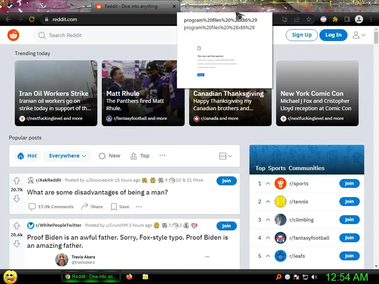Open New York Comic Con trending card
The image size is (379, 284).
(x=317, y=93)
